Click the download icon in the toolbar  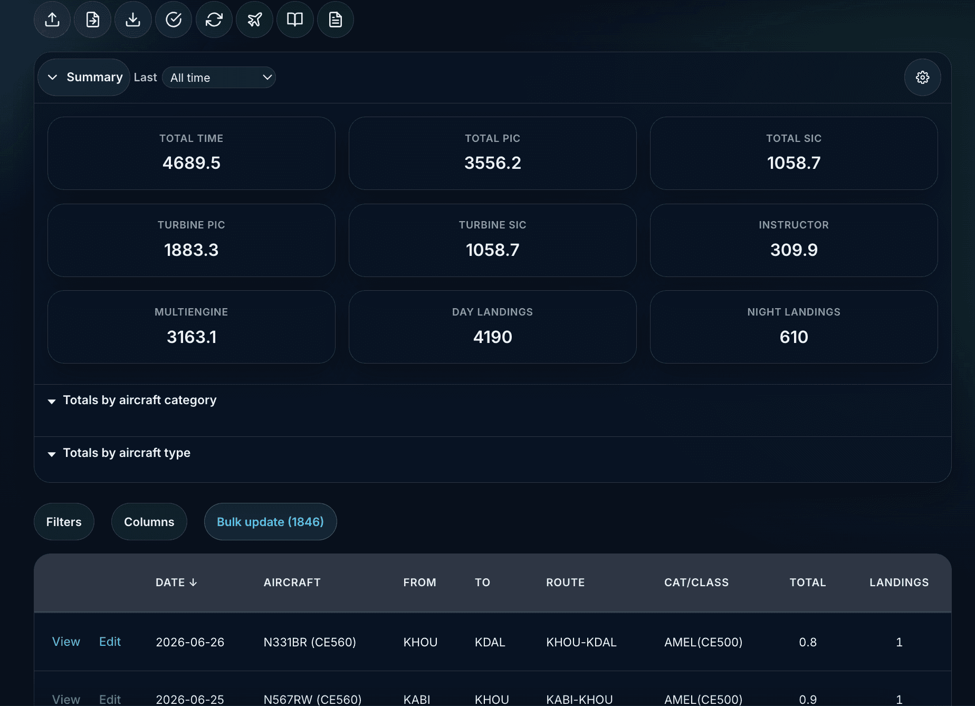tap(133, 20)
